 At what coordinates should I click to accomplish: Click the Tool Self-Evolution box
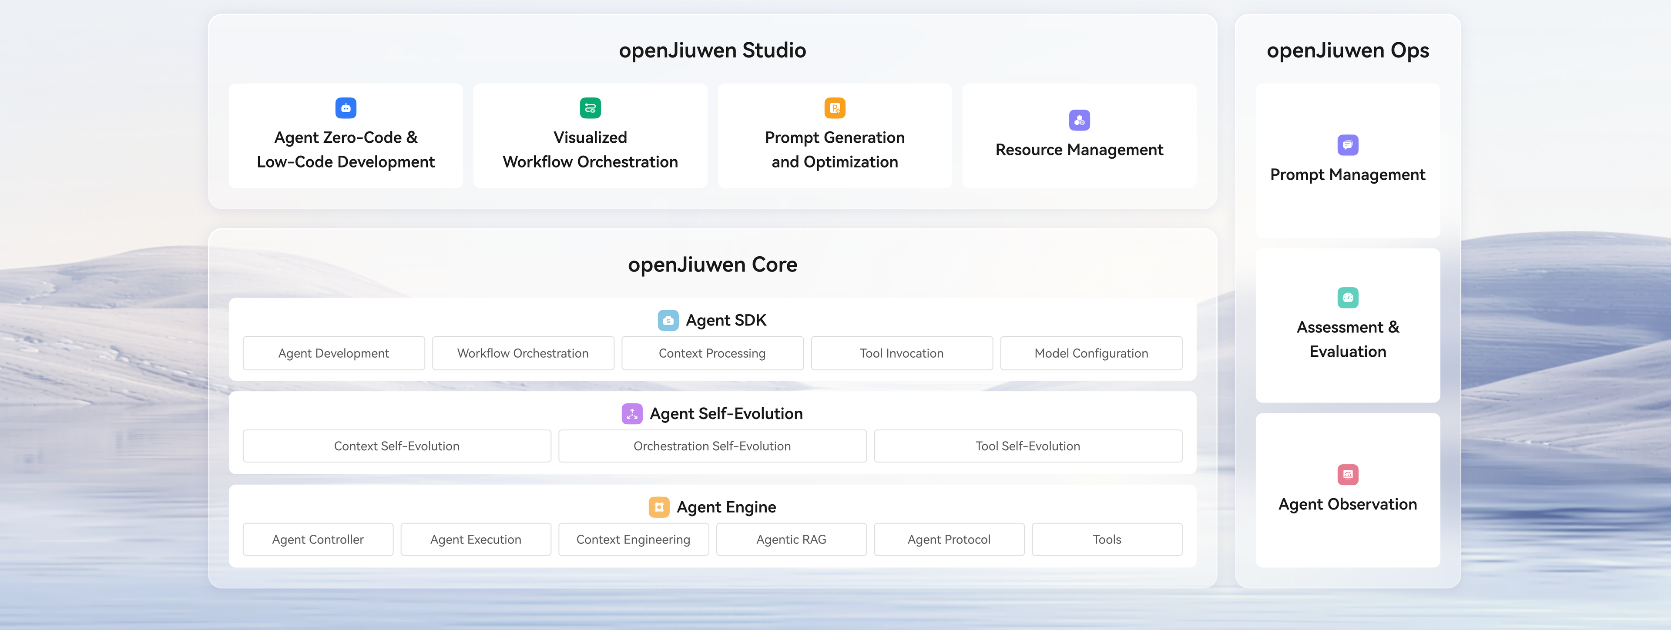coord(1027,446)
